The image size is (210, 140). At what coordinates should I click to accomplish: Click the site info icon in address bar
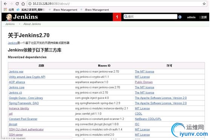point(30,4)
